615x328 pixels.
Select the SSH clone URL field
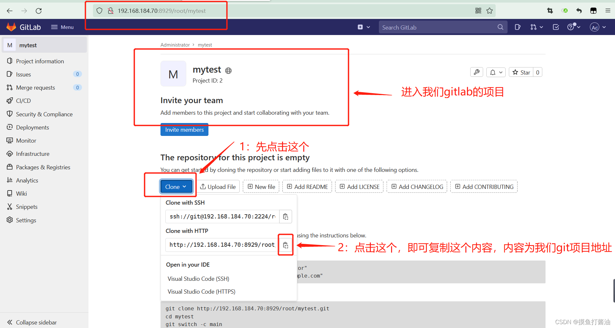click(222, 217)
